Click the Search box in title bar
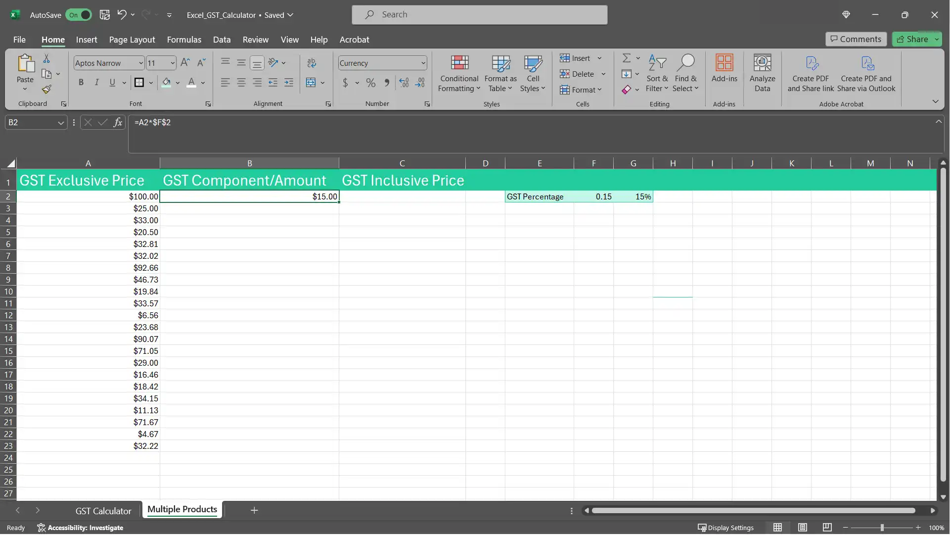Viewport: 950px width, 535px height. pos(479,15)
